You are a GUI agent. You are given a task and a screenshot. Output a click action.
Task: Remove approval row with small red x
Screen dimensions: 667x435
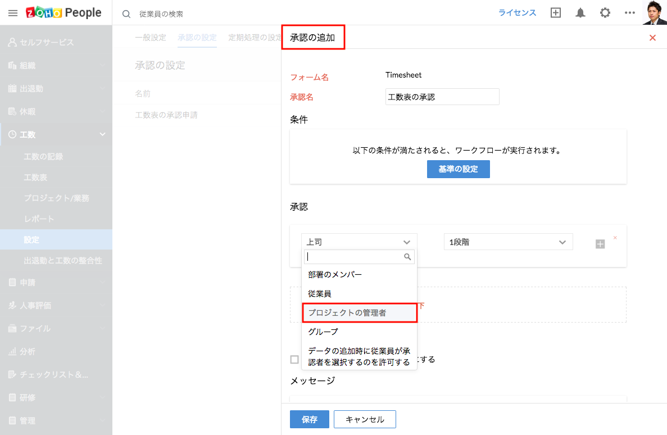pyautogui.click(x=615, y=238)
